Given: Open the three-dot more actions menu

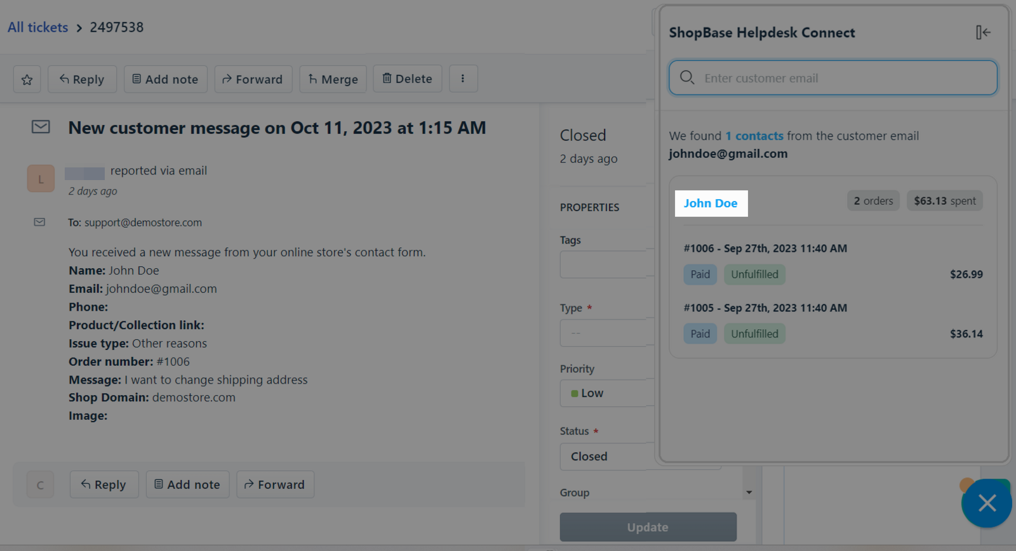Looking at the screenshot, I should [463, 79].
